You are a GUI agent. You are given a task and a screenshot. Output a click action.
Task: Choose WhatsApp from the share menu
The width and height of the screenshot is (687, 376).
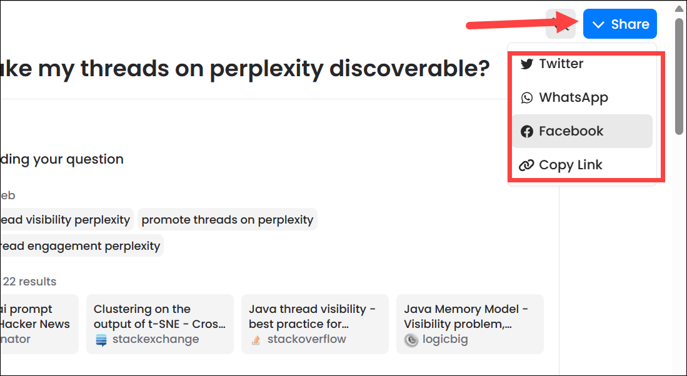(574, 97)
